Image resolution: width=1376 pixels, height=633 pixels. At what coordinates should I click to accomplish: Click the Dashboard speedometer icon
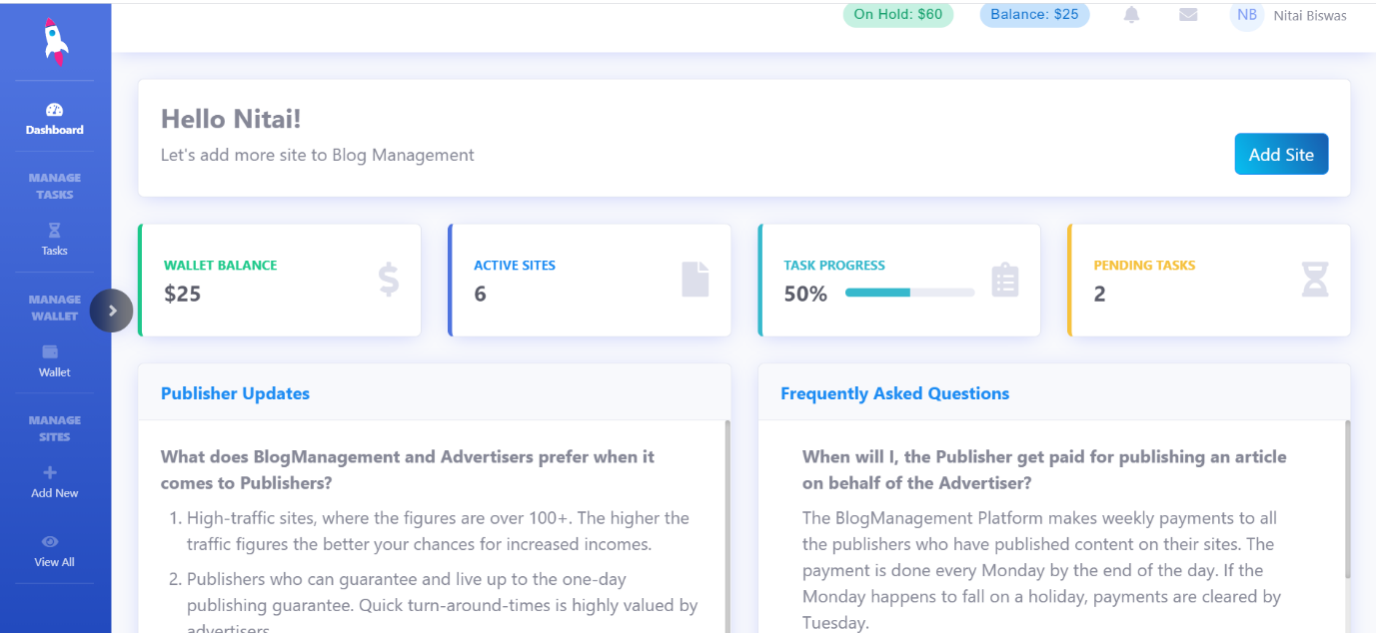click(x=55, y=110)
